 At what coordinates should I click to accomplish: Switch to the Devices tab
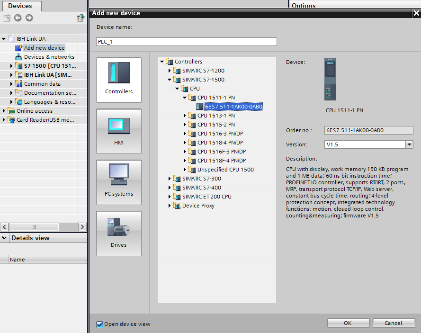coord(20,6)
